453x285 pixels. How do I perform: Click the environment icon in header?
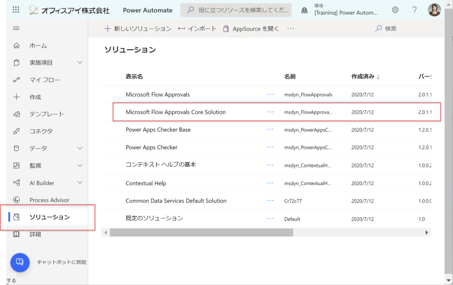pos(304,10)
